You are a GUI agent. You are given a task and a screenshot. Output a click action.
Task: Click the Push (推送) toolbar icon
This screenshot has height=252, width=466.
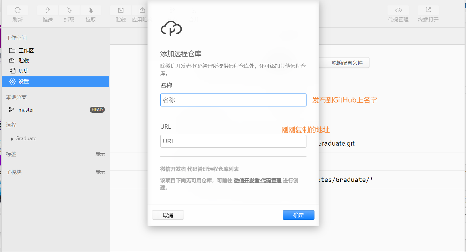pyautogui.click(x=48, y=10)
